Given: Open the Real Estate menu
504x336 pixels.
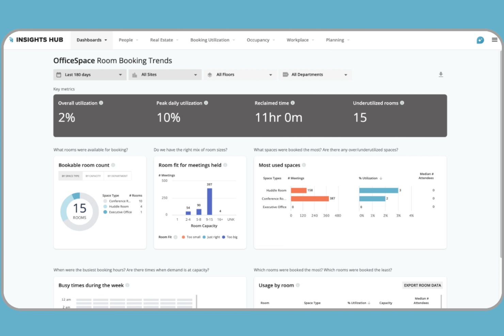Looking at the screenshot, I should click(x=164, y=40).
